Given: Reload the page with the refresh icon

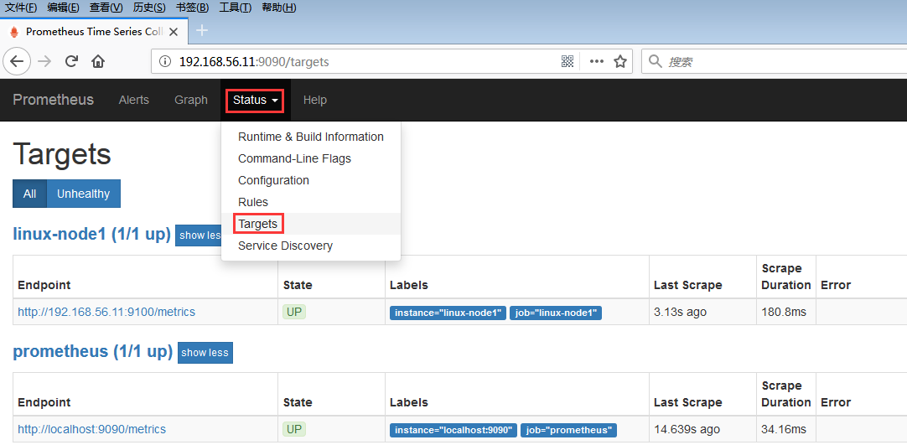Looking at the screenshot, I should 71,61.
